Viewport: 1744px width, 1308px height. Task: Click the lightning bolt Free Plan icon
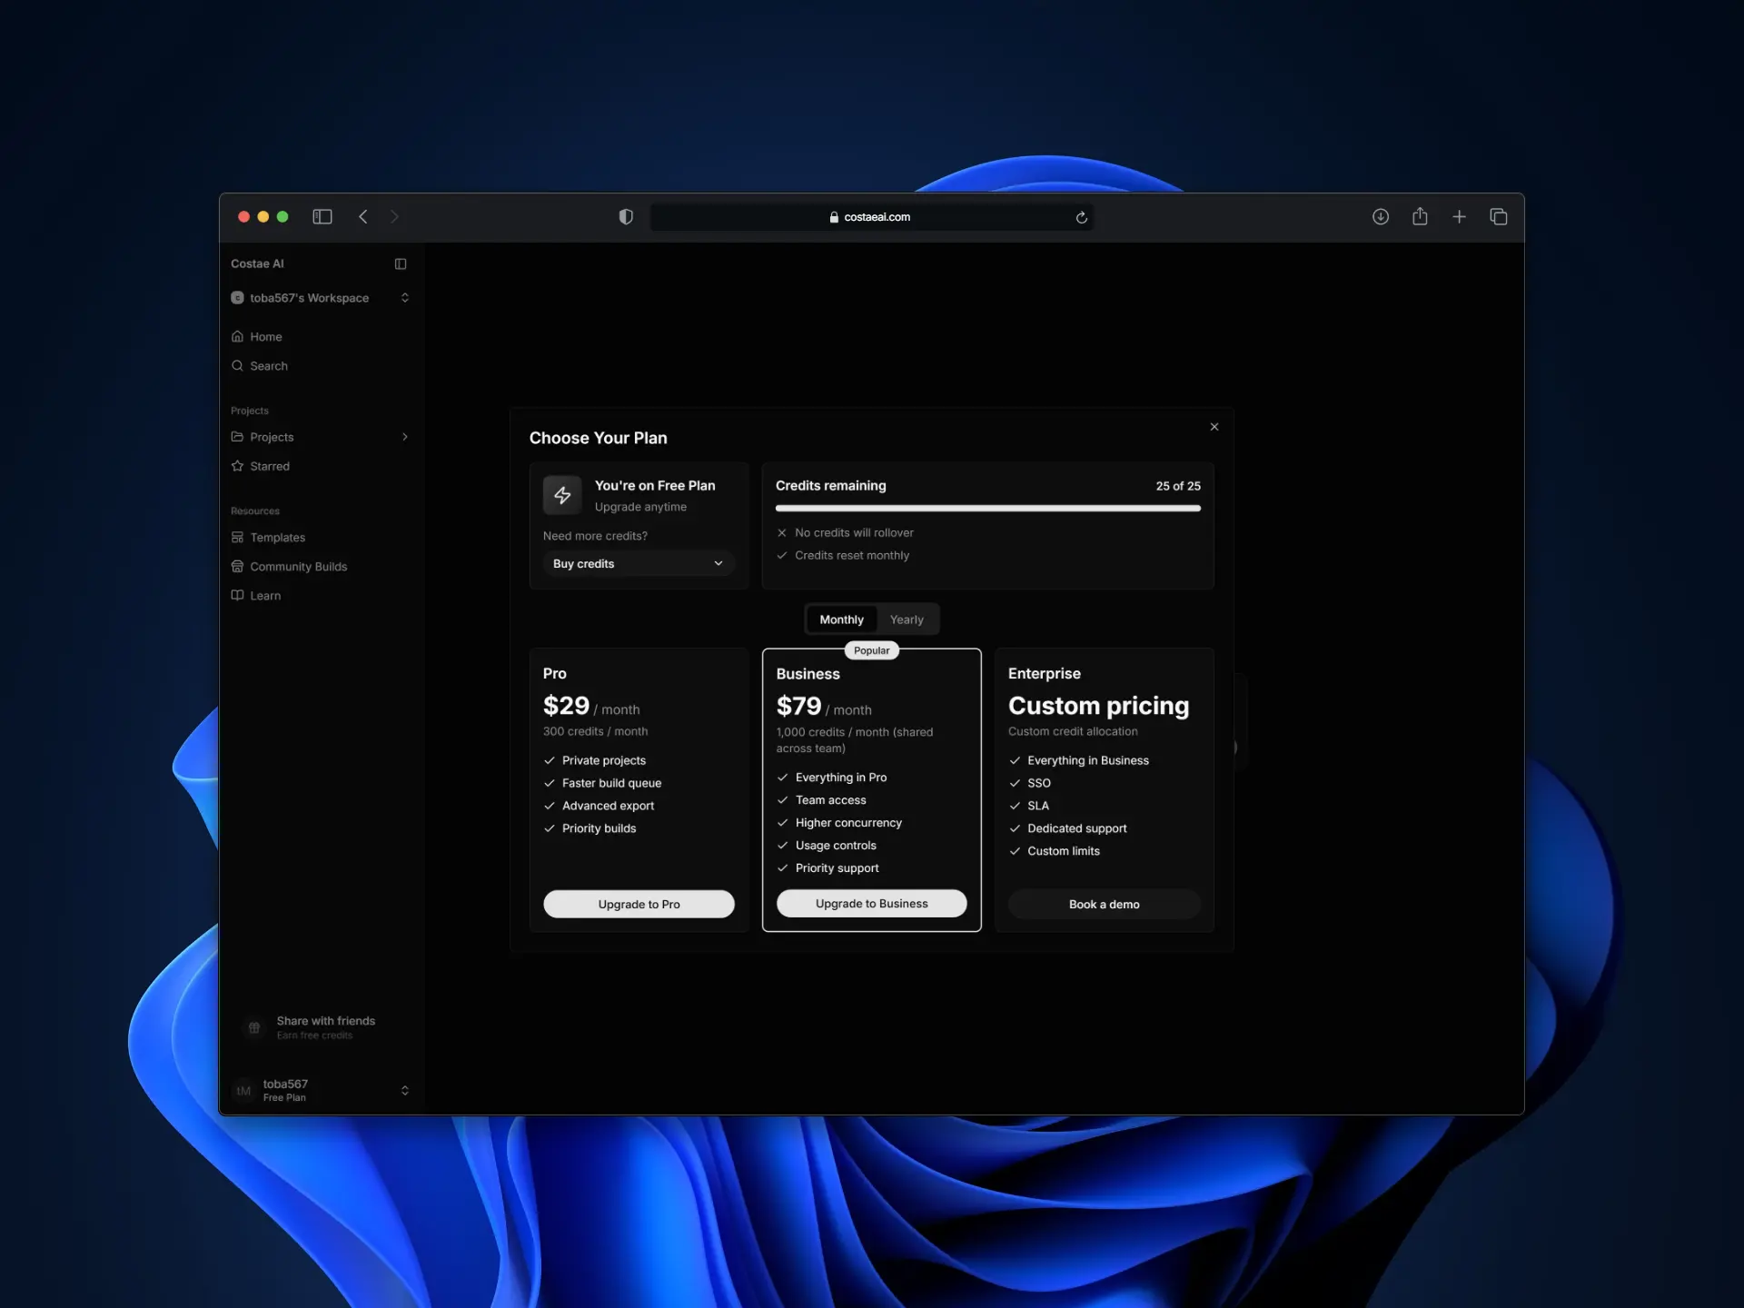562,495
